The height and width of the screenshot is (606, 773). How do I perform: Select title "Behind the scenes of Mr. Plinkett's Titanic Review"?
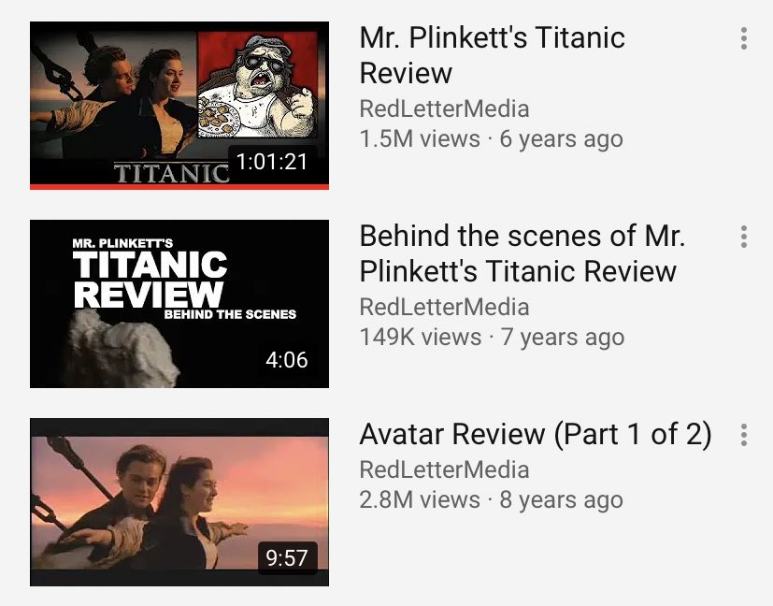(522, 253)
